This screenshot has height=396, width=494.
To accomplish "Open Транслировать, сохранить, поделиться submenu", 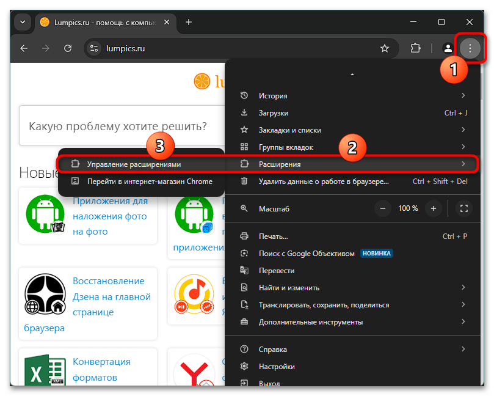I will coord(353,304).
